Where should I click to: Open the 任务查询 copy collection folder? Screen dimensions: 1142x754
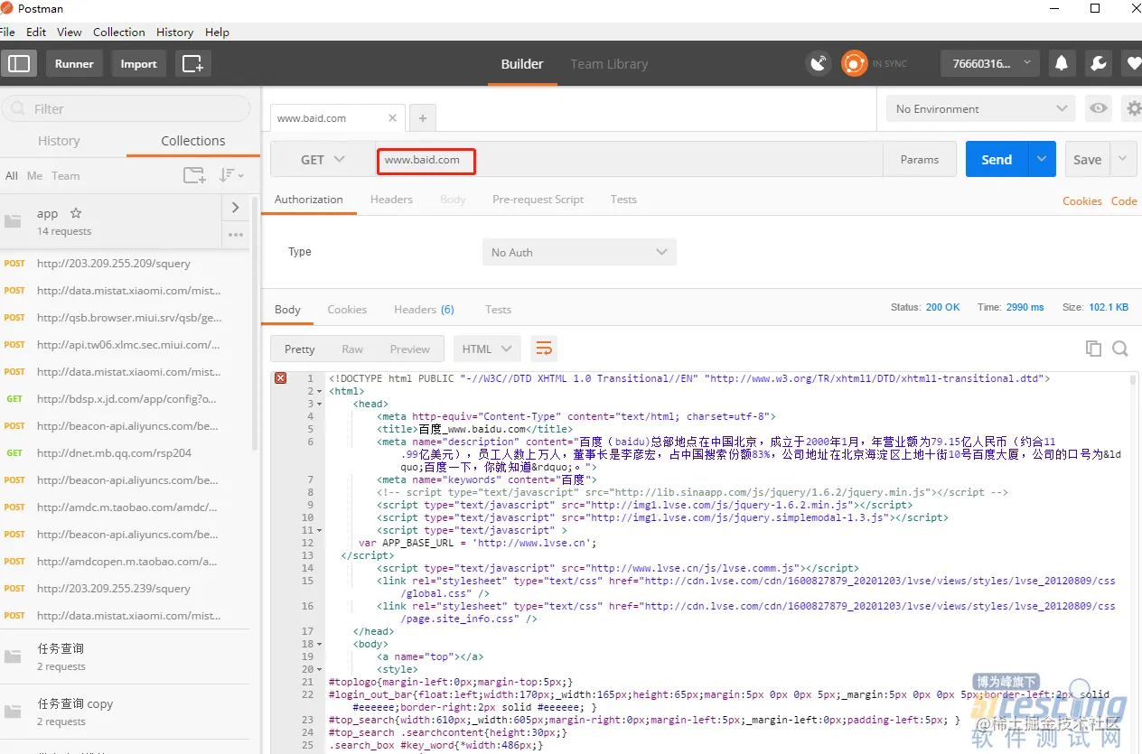click(x=125, y=712)
